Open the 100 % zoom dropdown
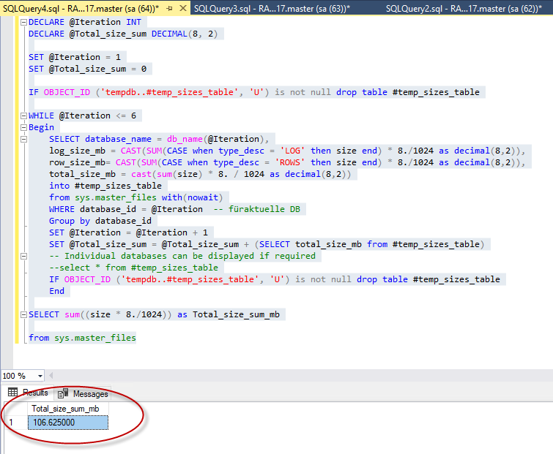The width and height of the screenshot is (553, 454). point(40,376)
